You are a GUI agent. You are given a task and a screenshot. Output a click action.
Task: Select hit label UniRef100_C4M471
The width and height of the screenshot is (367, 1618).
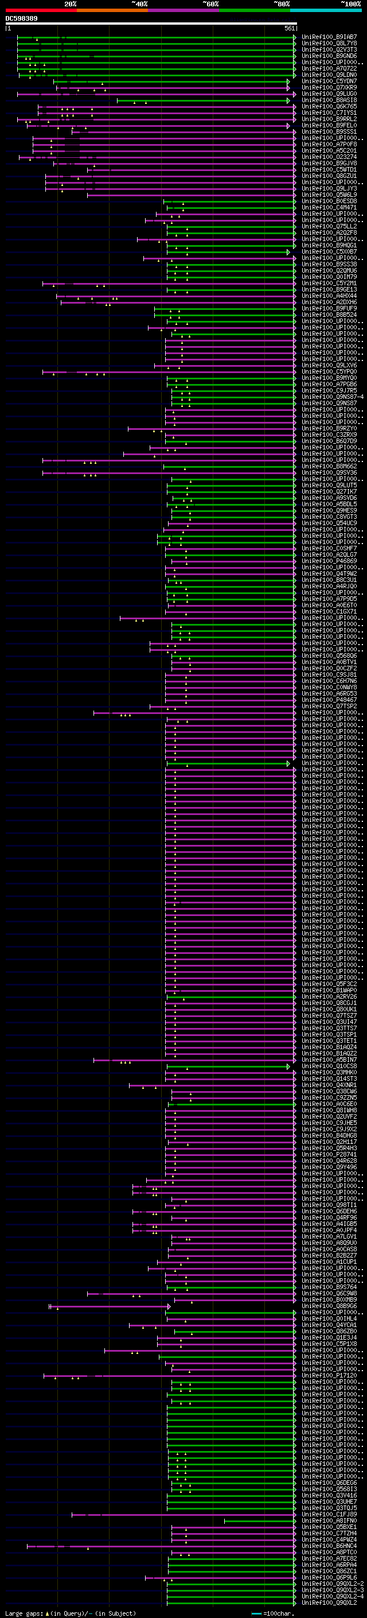point(329,207)
